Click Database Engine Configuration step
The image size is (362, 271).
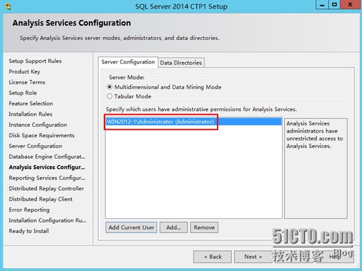click(47, 157)
